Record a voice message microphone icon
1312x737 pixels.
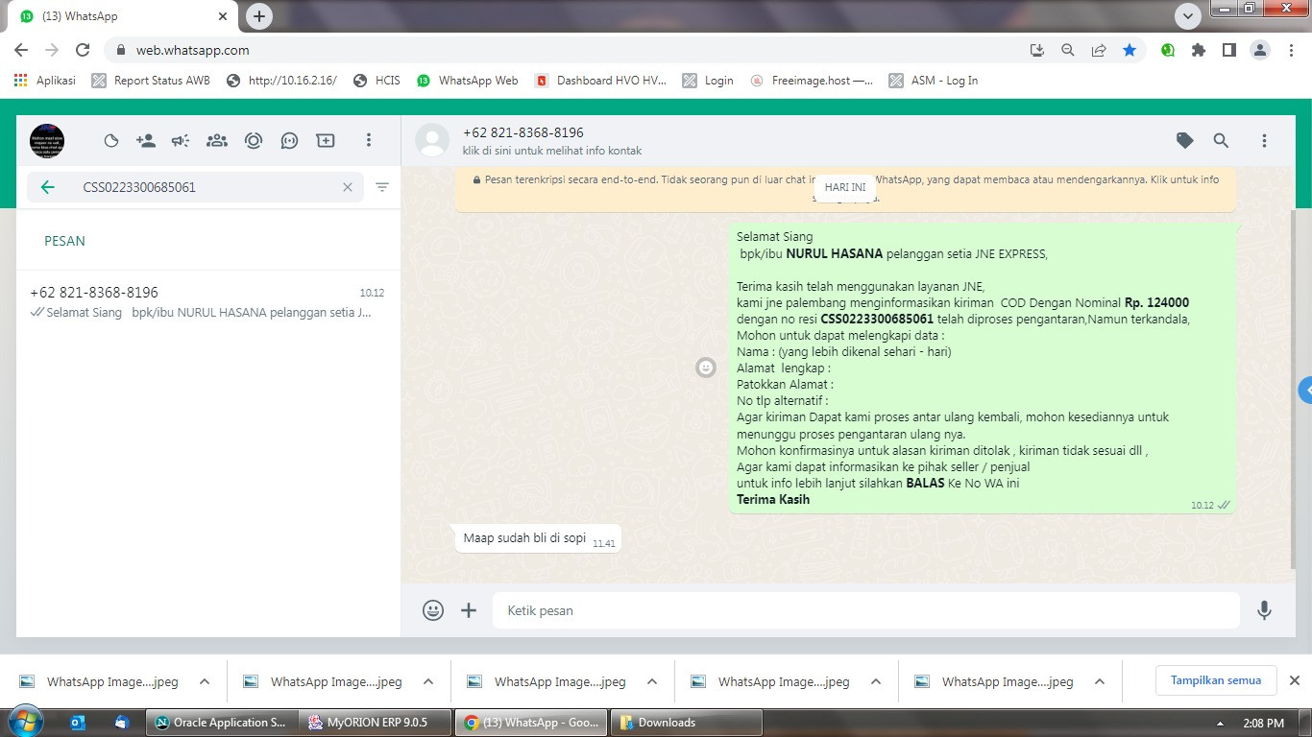1265,610
